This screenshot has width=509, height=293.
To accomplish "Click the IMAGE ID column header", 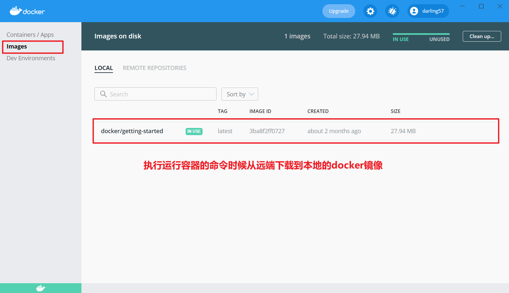I will coord(260,111).
